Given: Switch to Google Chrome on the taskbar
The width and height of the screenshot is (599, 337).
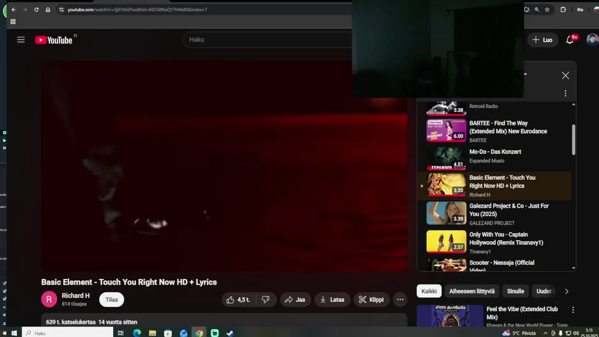Looking at the screenshot, I should 199,333.
